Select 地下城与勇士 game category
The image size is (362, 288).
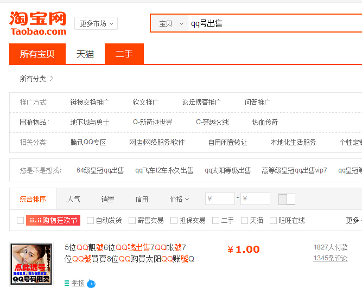tap(90, 122)
